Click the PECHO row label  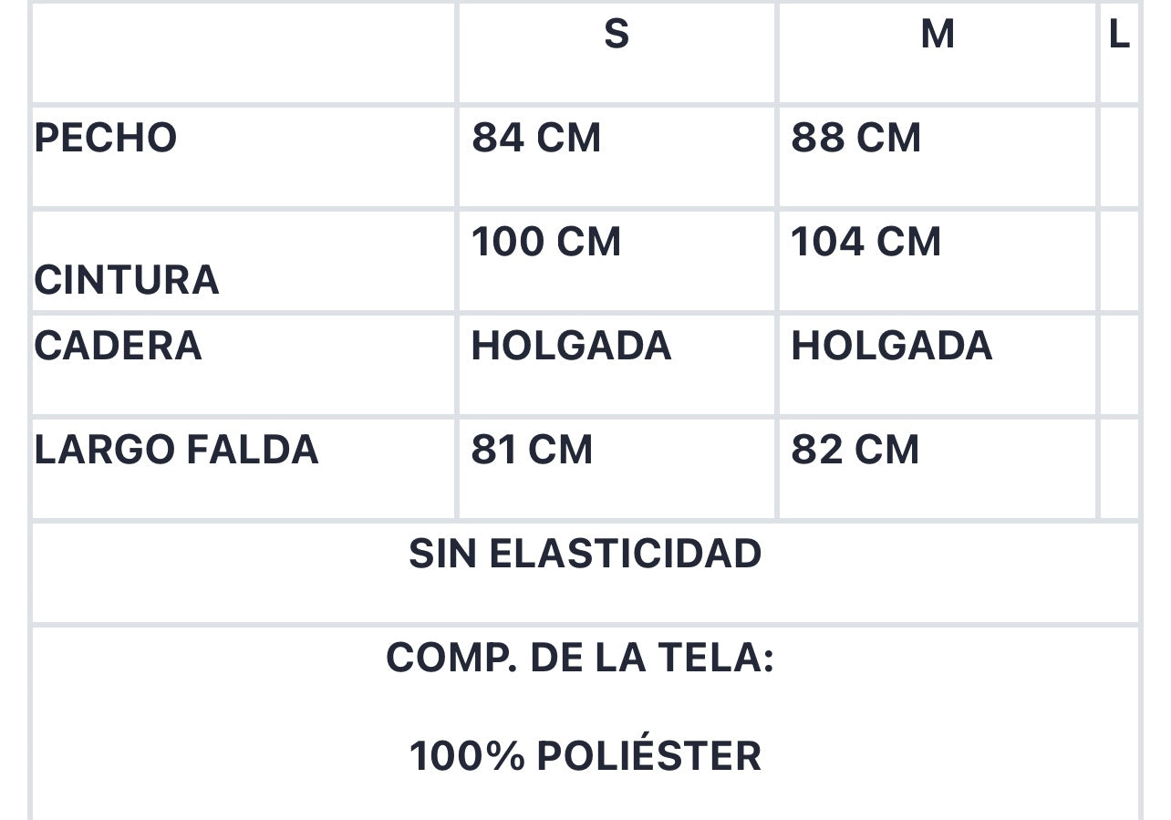tap(106, 138)
